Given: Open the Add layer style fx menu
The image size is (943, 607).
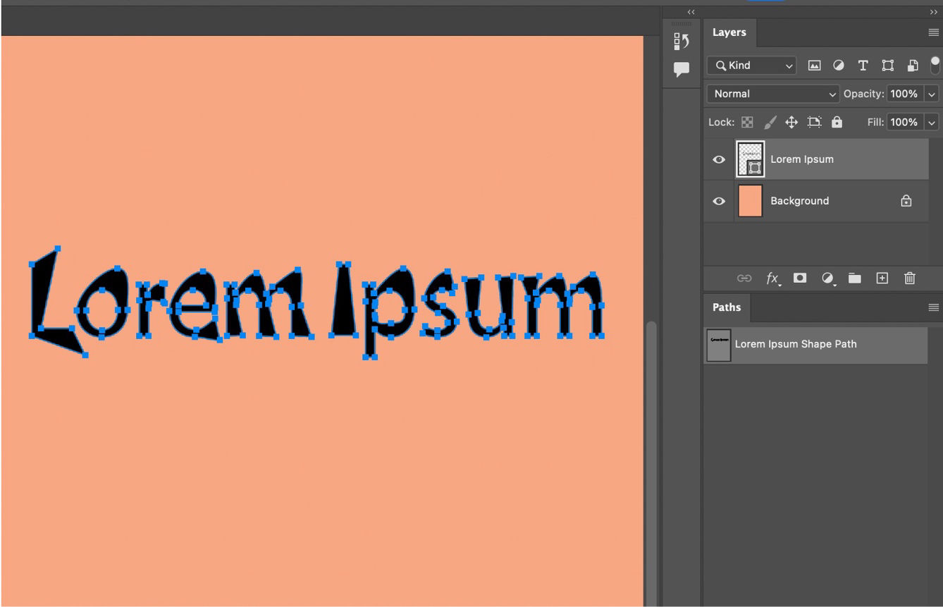Looking at the screenshot, I should click(772, 278).
